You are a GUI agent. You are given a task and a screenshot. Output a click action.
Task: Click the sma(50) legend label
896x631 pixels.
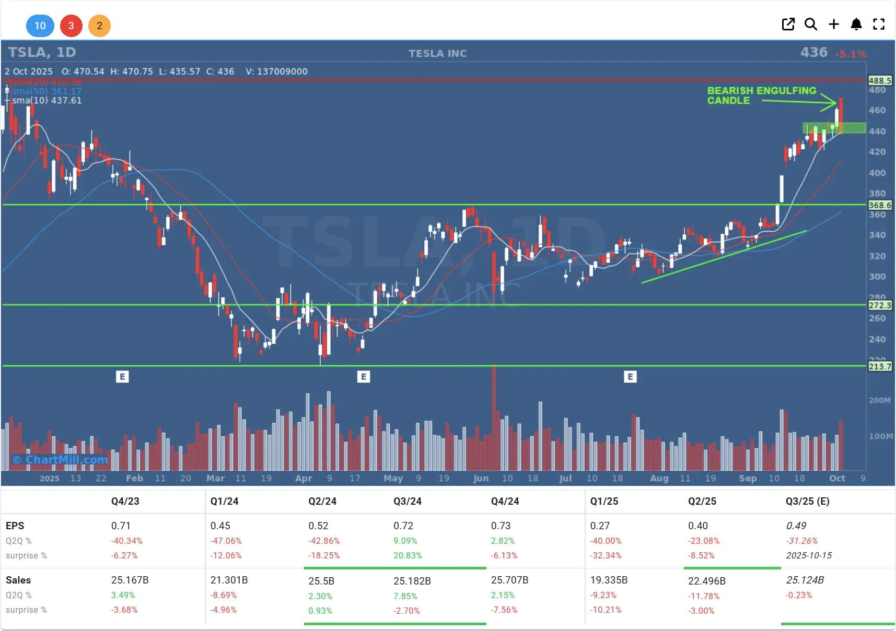(x=47, y=91)
